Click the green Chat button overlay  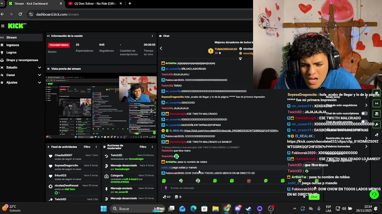pos(314,197)
